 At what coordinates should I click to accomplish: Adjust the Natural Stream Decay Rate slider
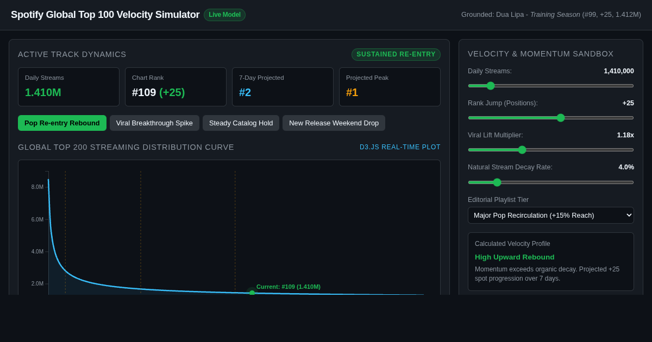pos(551,182)
